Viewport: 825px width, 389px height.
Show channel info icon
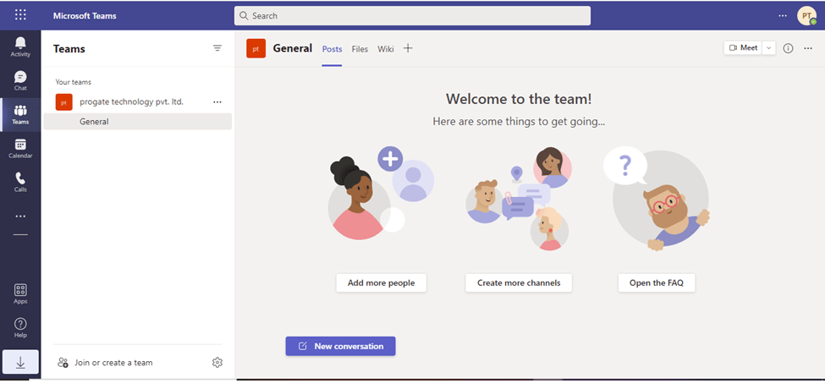pyautogui.click(x=788, y=48)
